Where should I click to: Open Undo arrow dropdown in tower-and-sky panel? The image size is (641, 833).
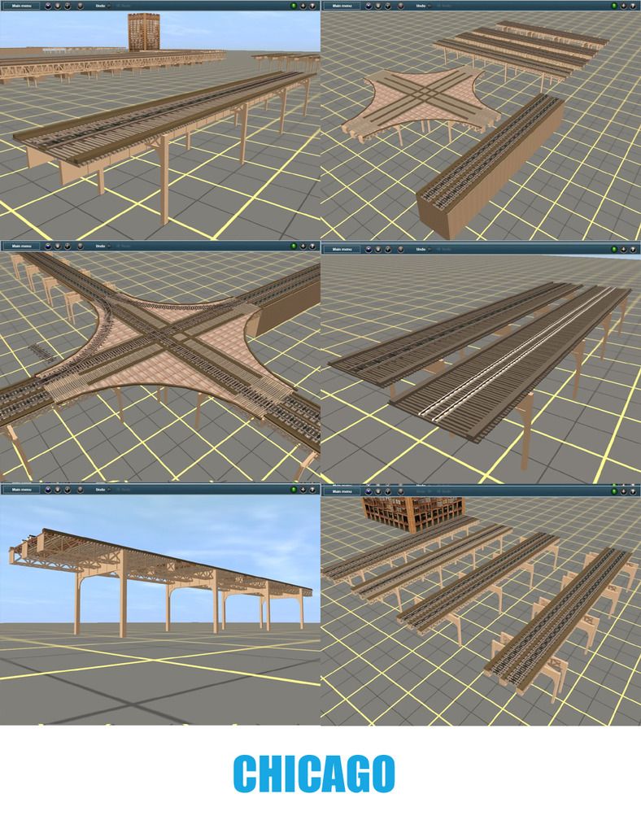click(109, 6)
